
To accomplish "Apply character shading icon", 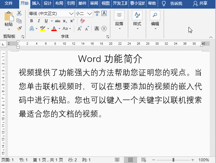I will (97, 28).
